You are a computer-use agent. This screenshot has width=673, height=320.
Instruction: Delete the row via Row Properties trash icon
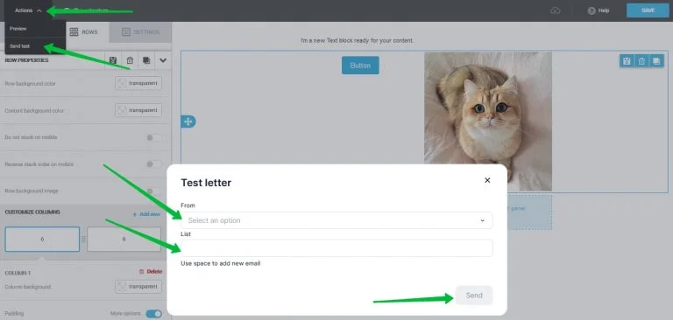(130, 60)
